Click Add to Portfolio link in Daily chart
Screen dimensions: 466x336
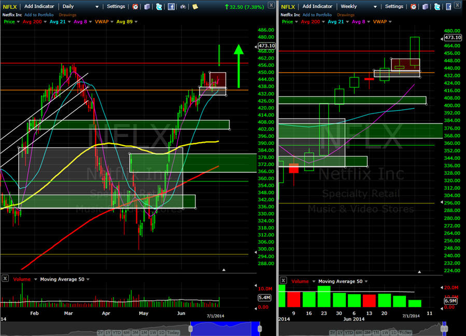click(x=39, y=15)
